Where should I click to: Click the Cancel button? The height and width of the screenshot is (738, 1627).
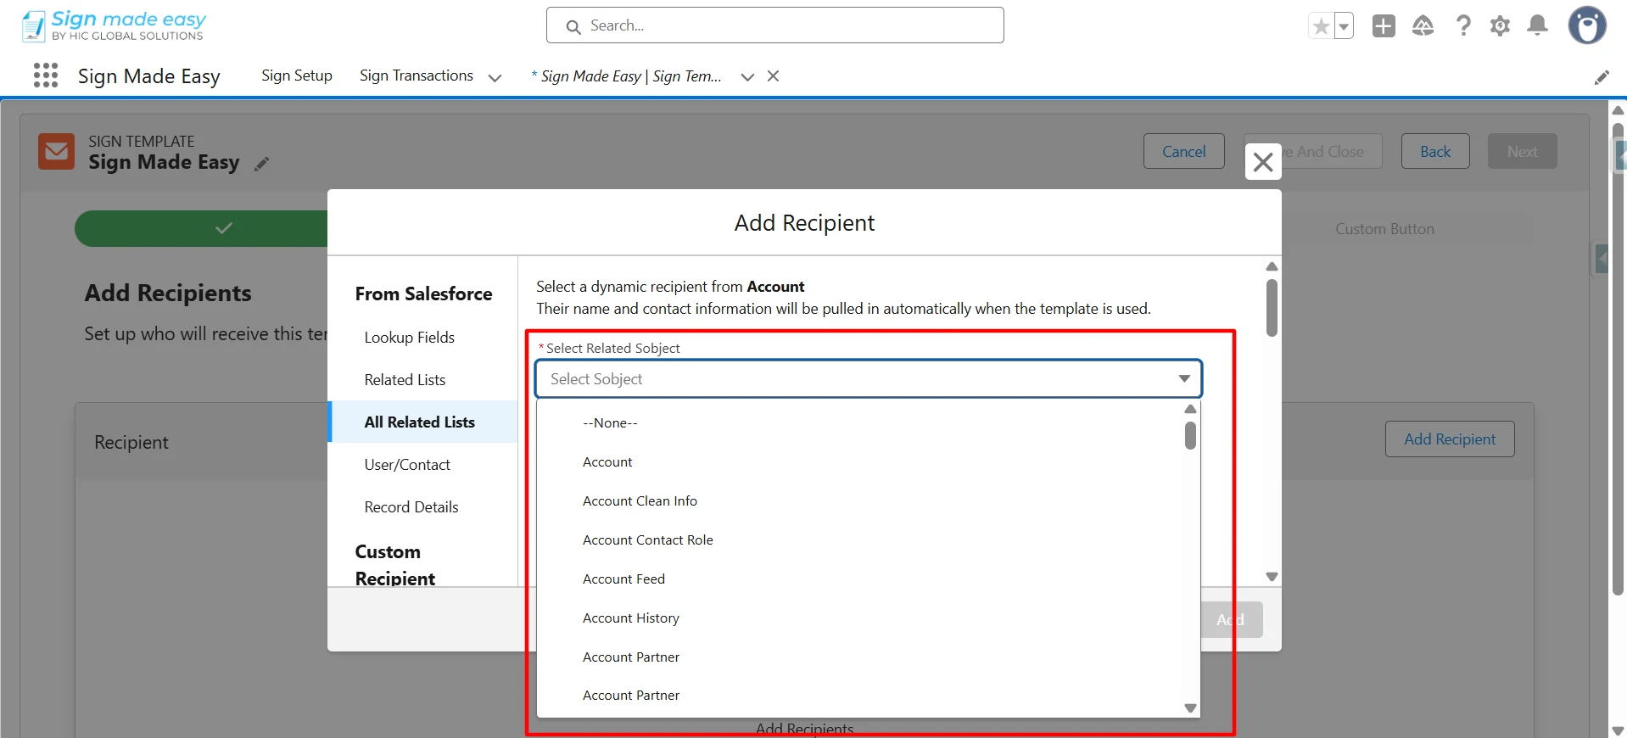tap(1183, 151)
